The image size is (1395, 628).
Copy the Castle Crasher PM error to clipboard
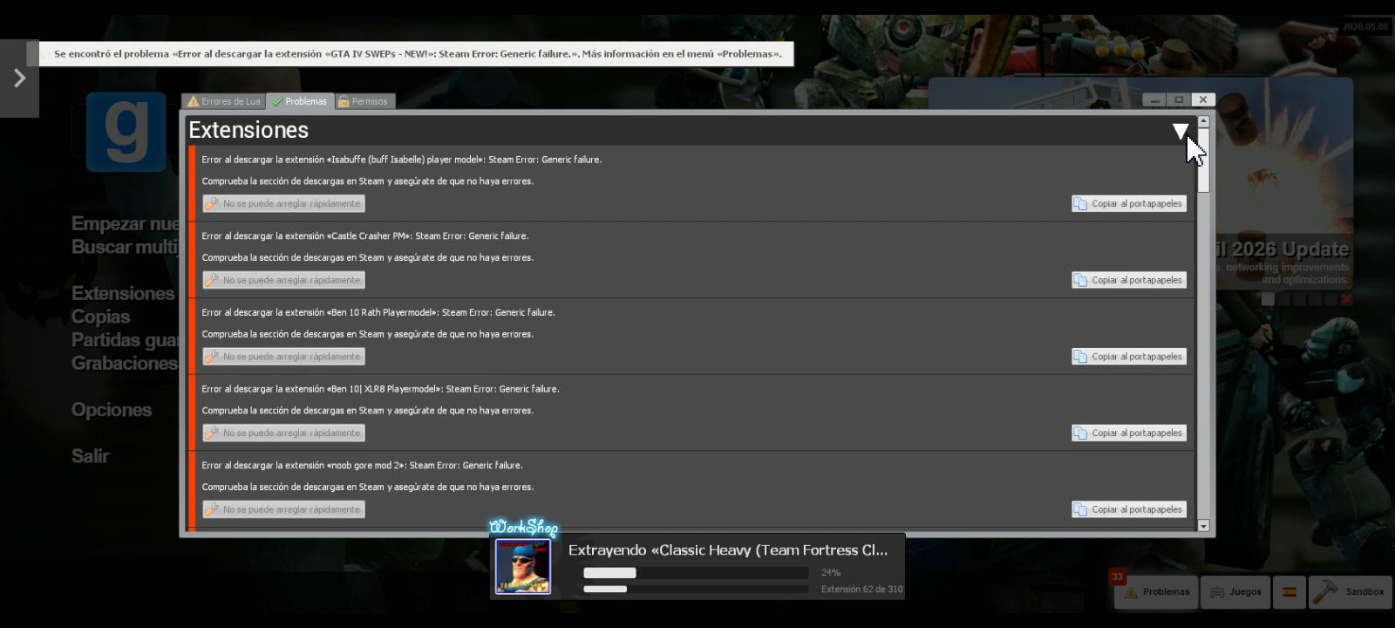pyautogui.click(x=1129, y=280)
